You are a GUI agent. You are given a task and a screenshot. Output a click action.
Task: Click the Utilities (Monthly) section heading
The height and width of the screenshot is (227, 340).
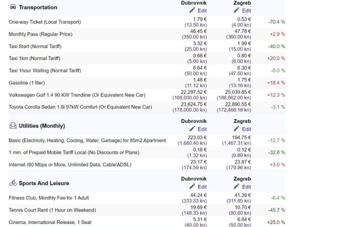click(x=42, y=126)
